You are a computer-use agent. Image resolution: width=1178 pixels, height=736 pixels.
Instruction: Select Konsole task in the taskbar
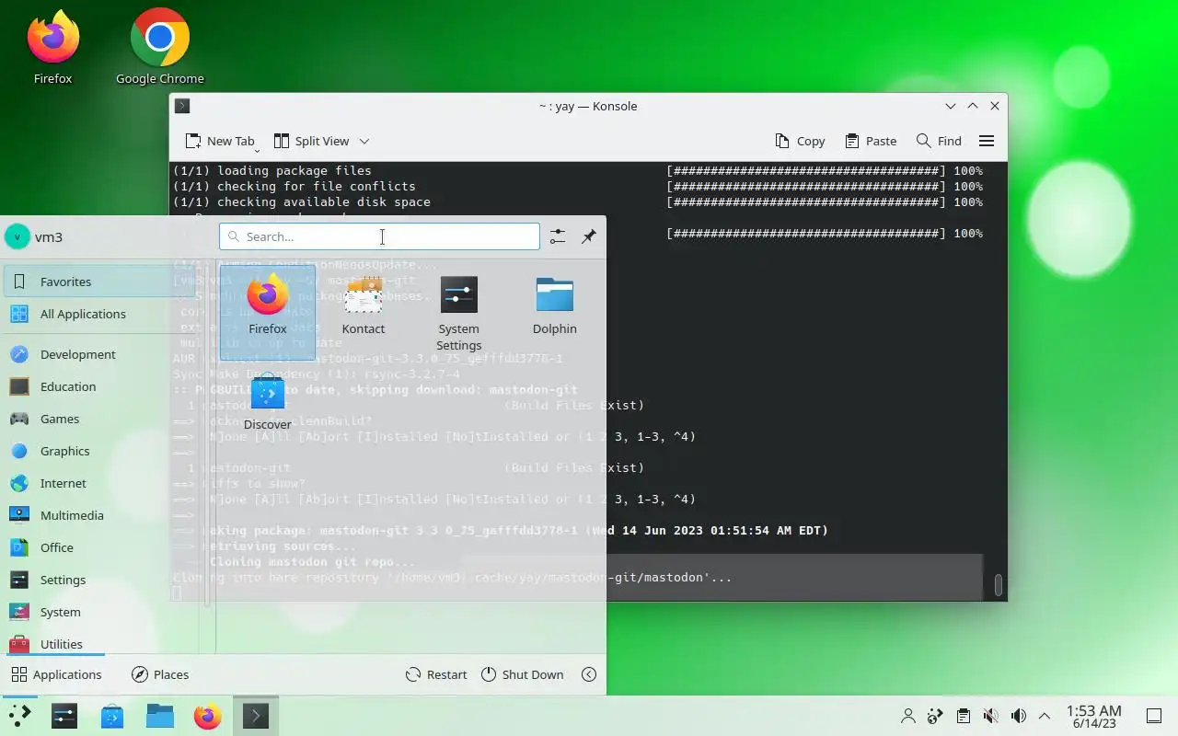tap(256, 716)
